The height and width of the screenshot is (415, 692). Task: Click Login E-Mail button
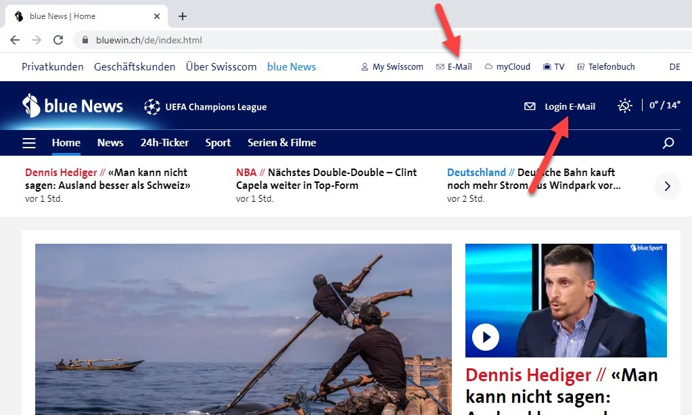tap(561, 106)
